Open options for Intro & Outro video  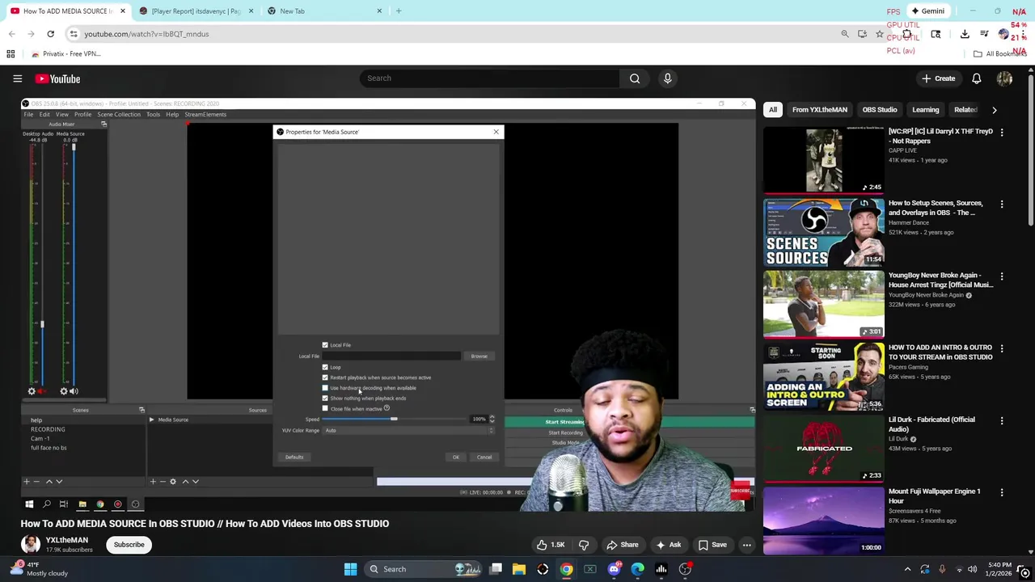coord(1002,348)
